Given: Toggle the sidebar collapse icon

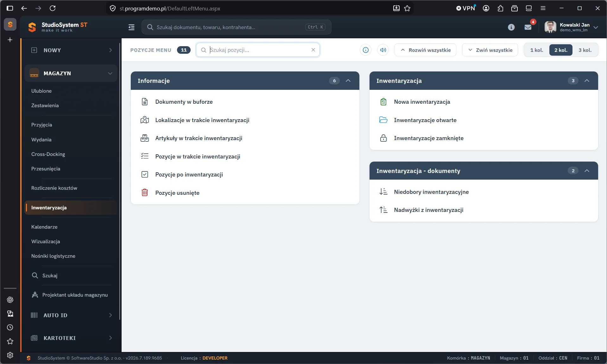Looking at the screenshot, I should [x=131, y=27].
